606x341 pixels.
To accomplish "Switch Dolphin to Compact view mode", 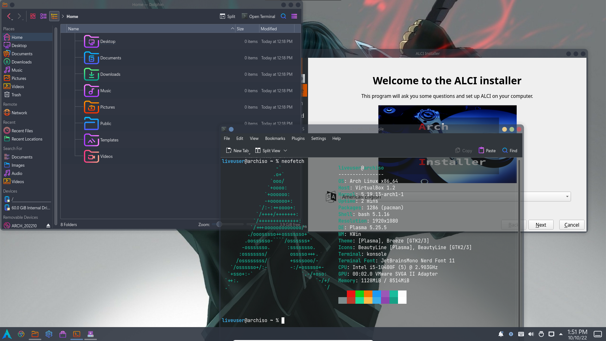I will pyautogui.click(x=44, y=16).
